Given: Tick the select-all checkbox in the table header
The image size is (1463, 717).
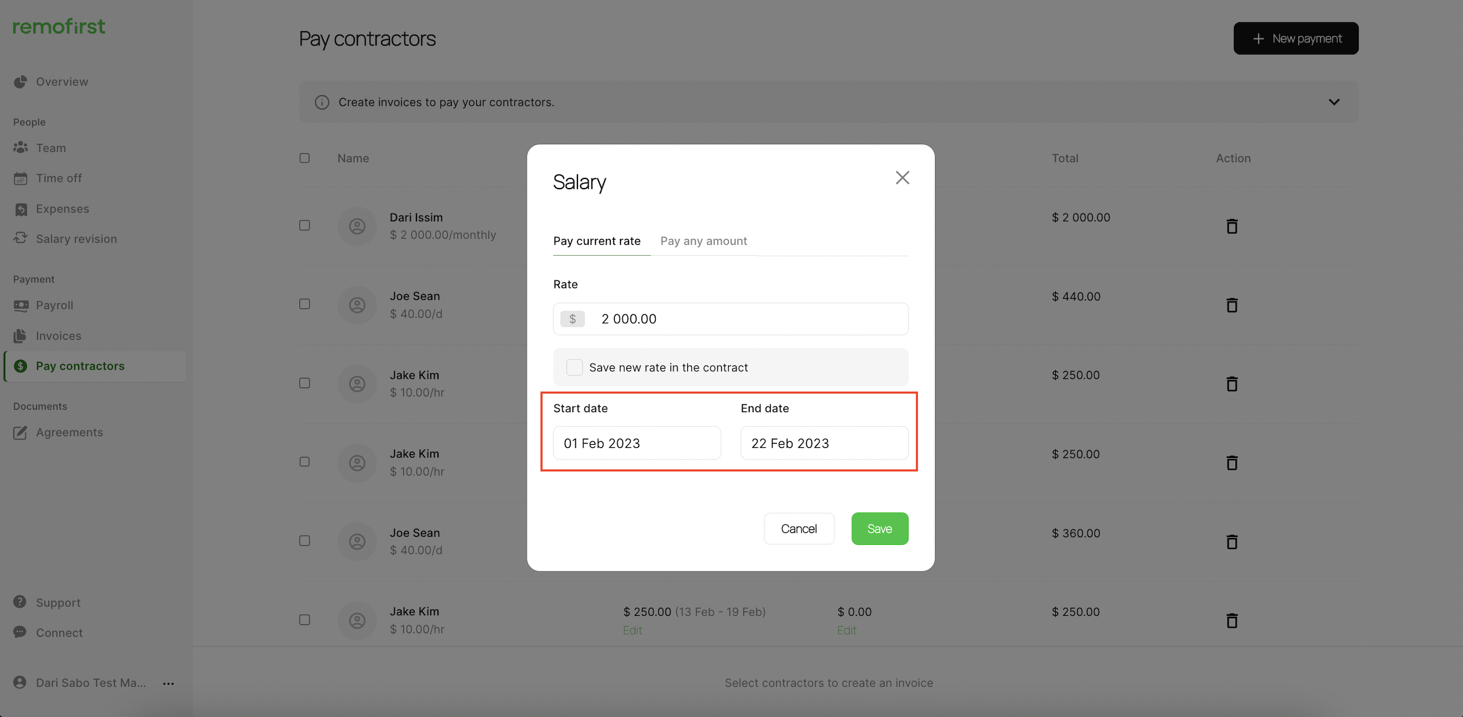Looking at the screenshot, I should [x=305, y=158].
